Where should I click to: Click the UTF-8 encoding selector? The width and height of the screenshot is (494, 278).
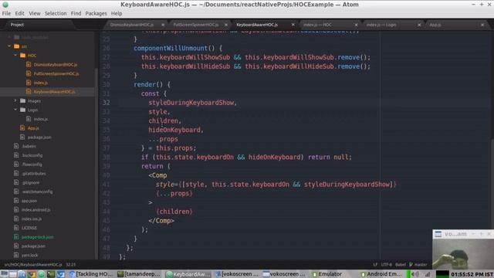click(386, 264)
